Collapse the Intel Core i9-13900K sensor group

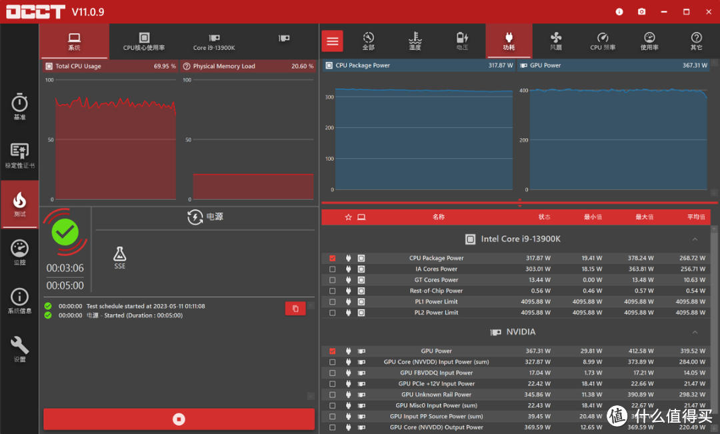(x=695, y=239)
